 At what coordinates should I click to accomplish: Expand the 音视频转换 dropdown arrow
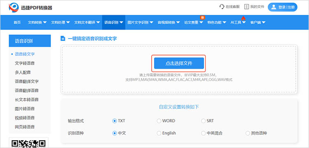[178, 23]
